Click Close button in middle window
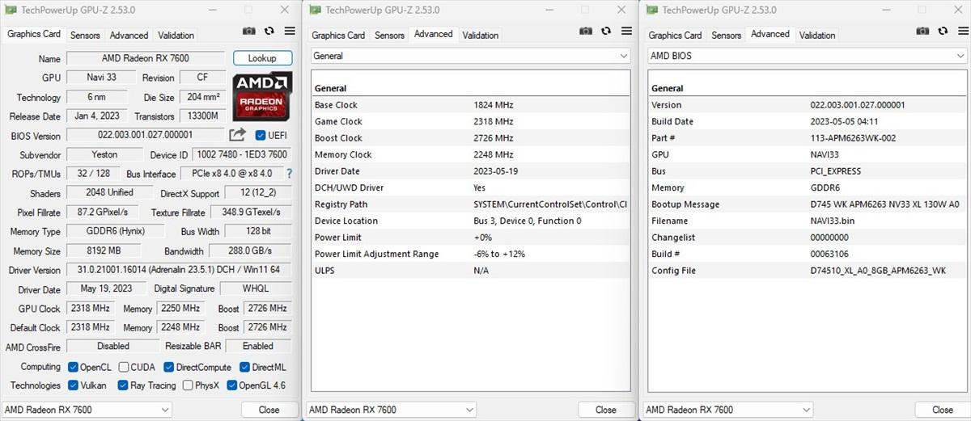Screen dimensions: 971x421 [x=605, y=410]
